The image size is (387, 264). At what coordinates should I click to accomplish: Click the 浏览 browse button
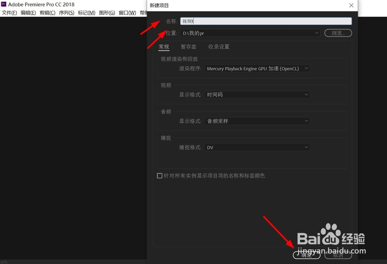point(338,33)
